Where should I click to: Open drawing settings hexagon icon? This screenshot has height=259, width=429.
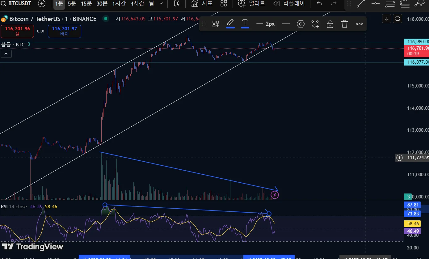click(301, 24)
